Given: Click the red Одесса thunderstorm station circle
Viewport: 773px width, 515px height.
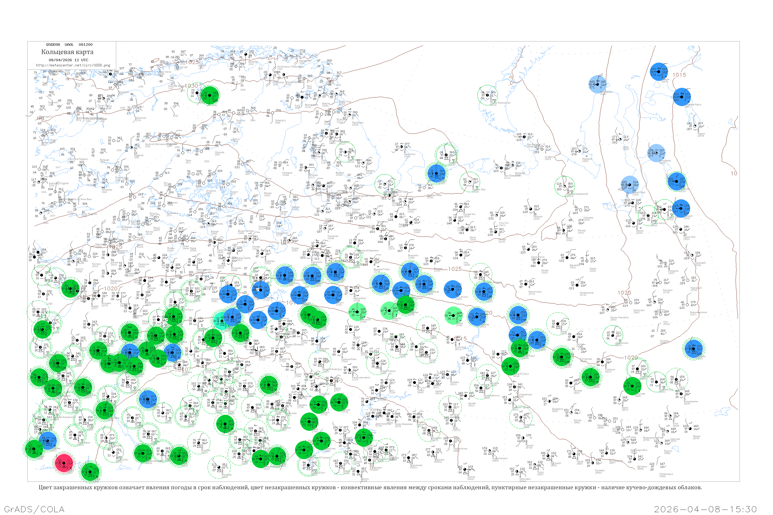Looking at the screenshot, I should (x=64, y=463).
